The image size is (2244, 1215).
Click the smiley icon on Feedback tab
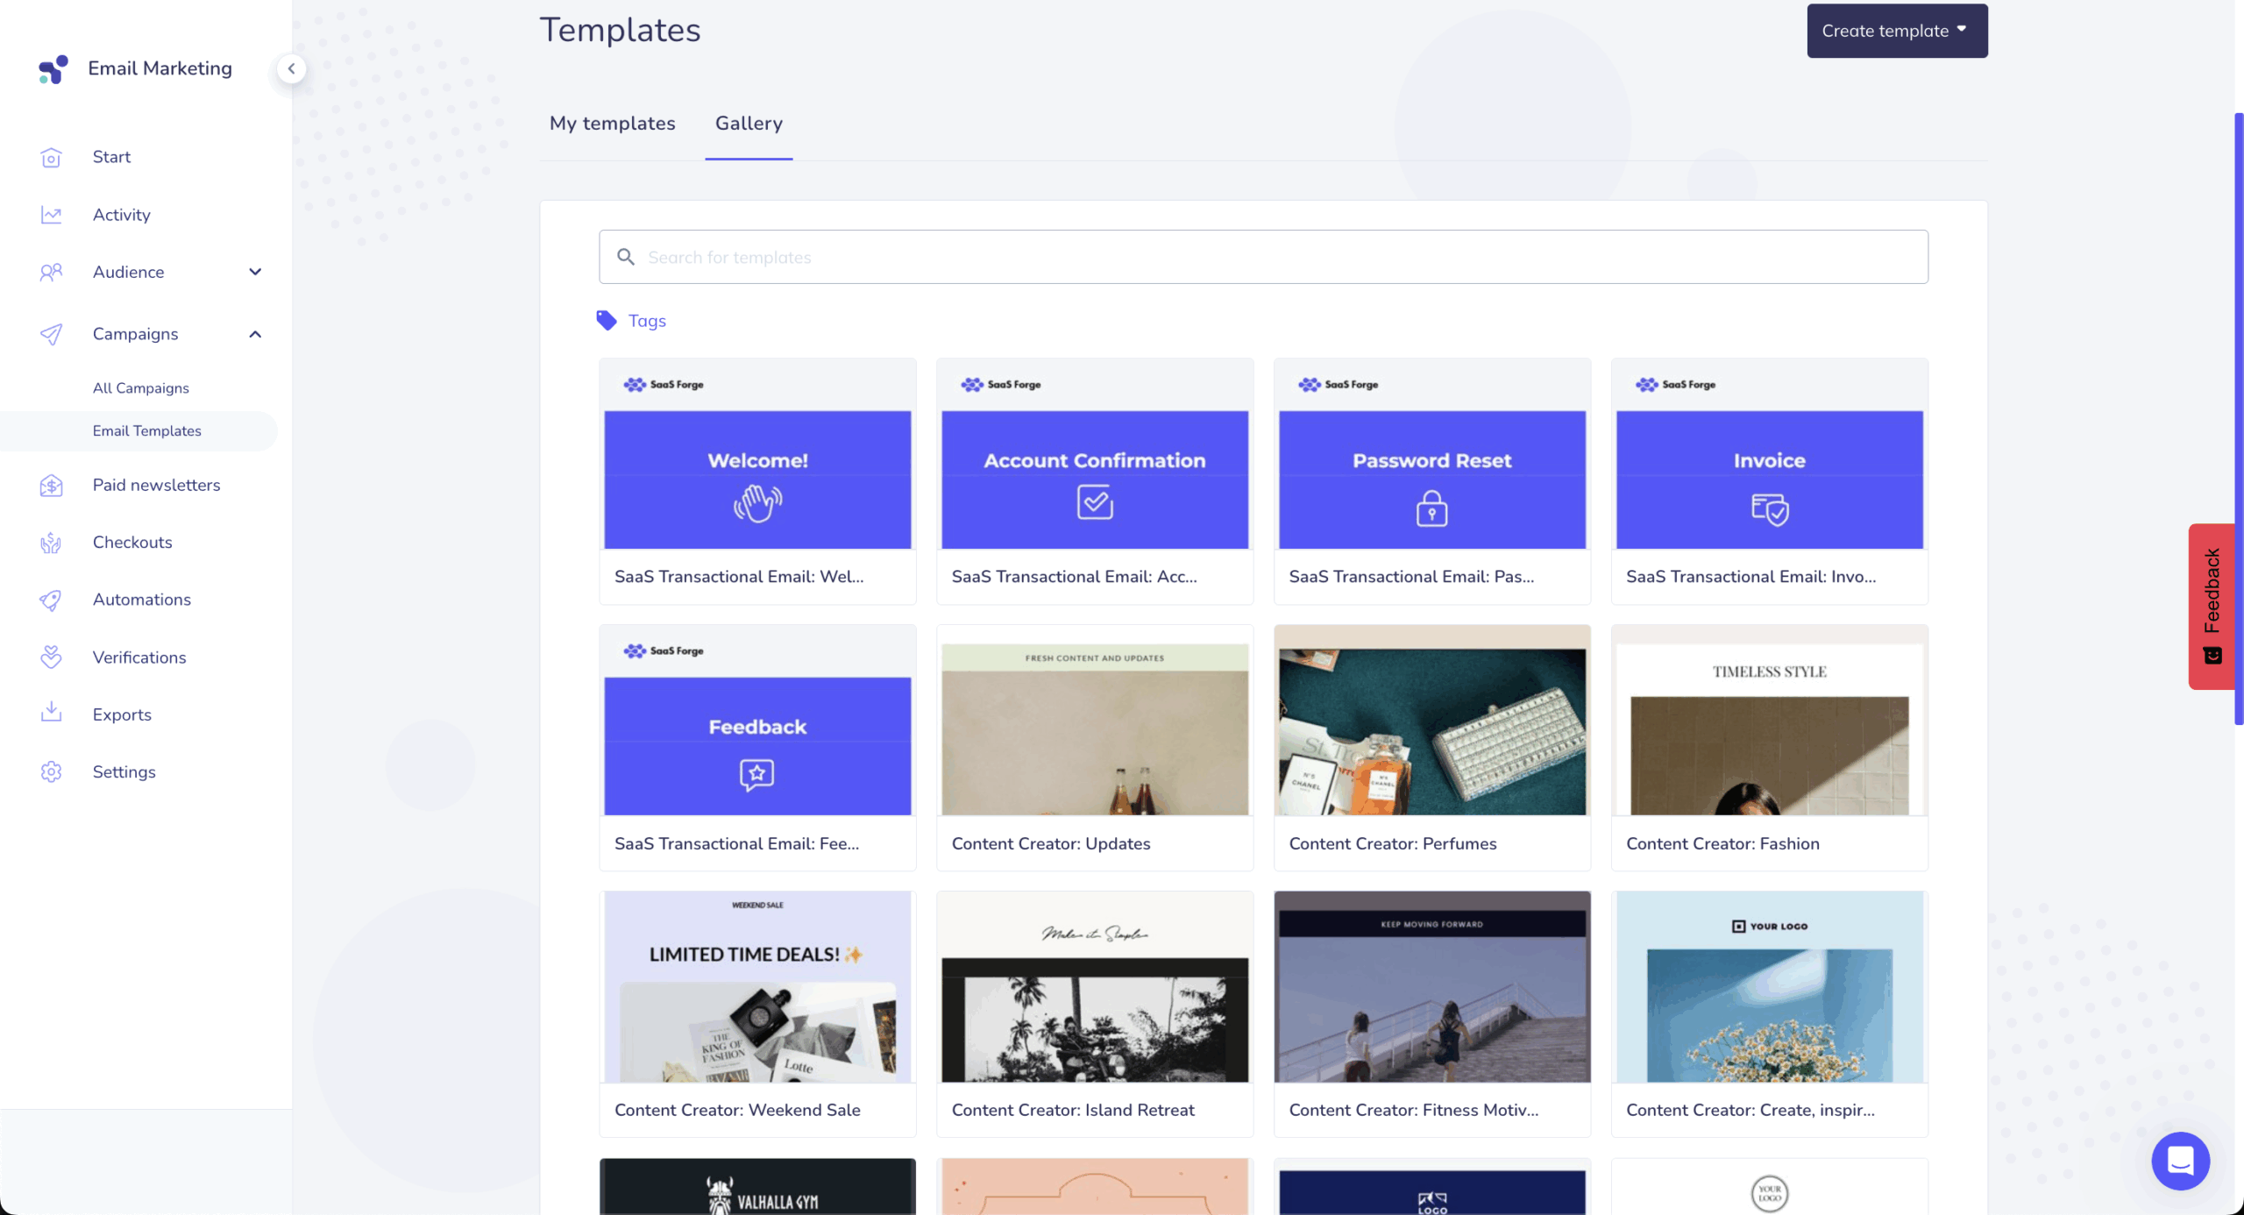coord(2212,656)
